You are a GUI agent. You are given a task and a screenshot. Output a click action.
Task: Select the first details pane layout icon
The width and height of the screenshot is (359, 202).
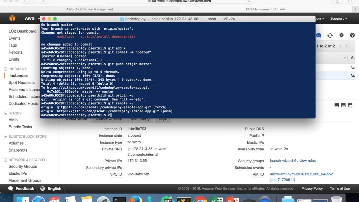[x=337, y=105]
